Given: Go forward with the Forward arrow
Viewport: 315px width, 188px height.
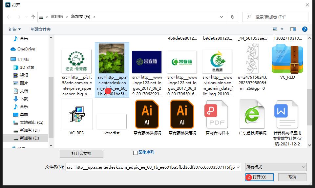Looking at the screenshot, I should (18, 17).
